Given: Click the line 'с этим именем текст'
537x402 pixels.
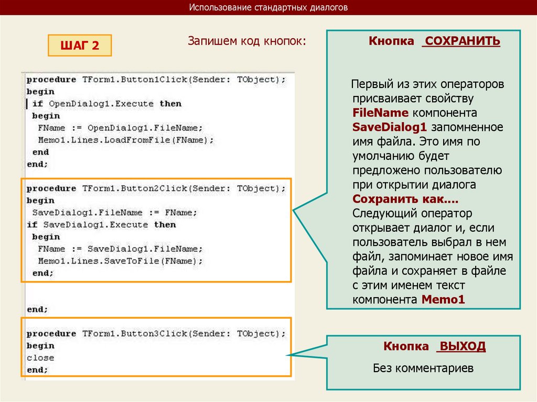Looking at the screenshot, I should (409, 285).
